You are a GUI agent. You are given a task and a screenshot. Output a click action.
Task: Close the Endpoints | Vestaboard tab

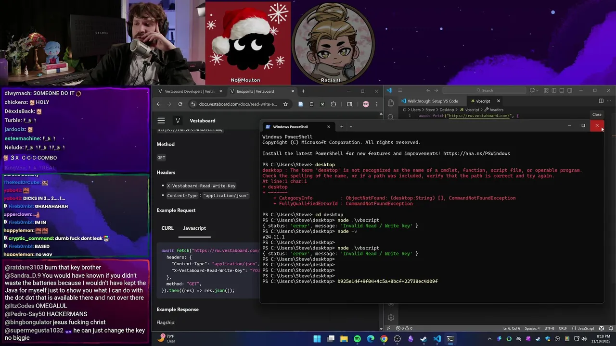(x=293, y=91)
